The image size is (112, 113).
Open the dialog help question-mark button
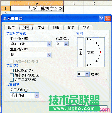pos(101,18)
